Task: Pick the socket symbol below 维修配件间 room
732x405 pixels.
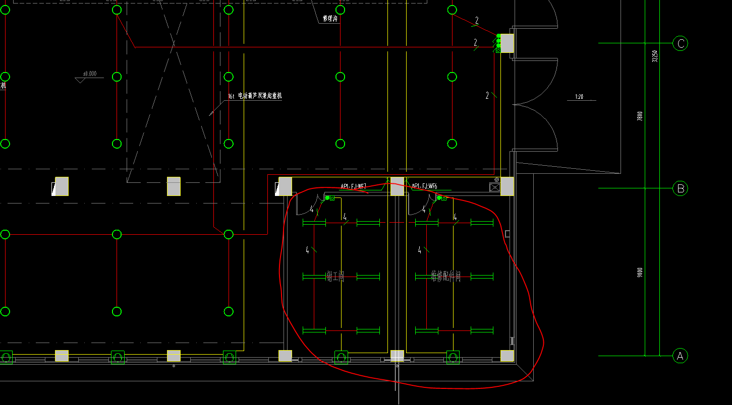Action: pos(453,357)
